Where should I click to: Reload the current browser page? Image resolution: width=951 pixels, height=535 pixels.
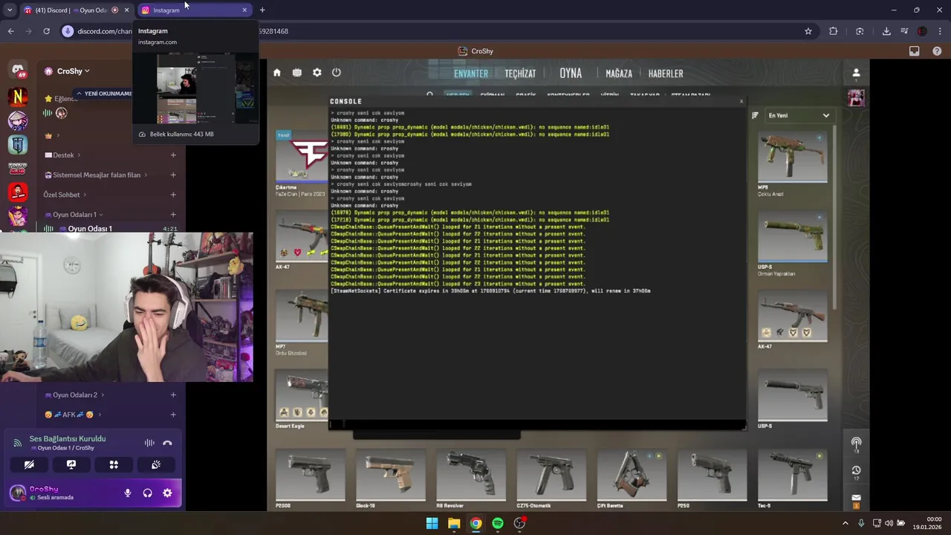(46, 31)
